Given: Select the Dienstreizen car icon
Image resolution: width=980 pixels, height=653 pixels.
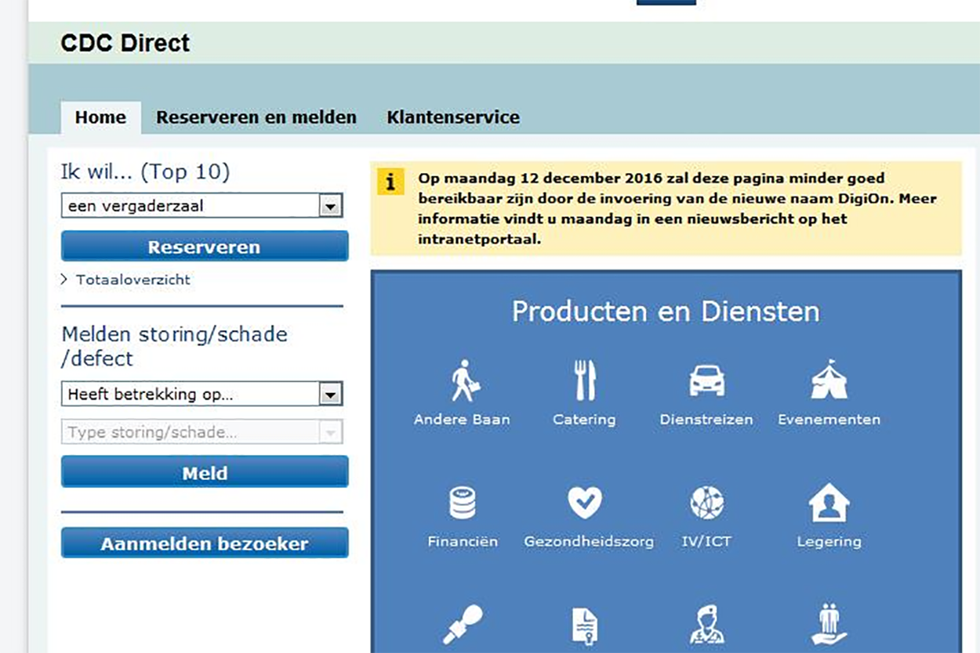Looking at the screenshot, I should (706, 381).
